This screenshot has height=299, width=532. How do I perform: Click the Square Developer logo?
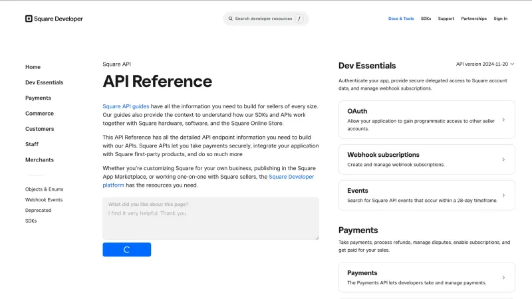point(54,19)
